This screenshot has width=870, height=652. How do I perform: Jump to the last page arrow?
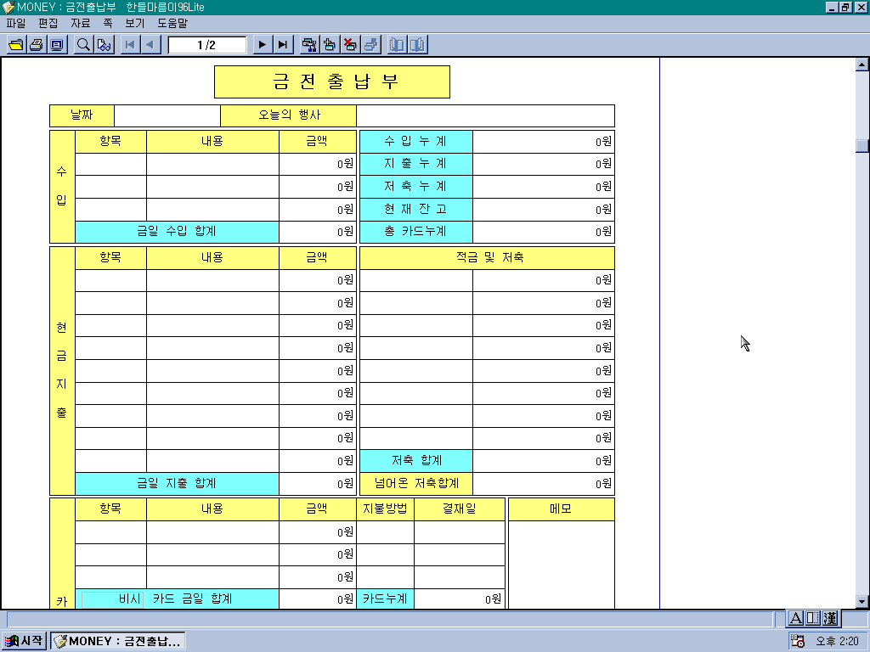coord(282,45)
